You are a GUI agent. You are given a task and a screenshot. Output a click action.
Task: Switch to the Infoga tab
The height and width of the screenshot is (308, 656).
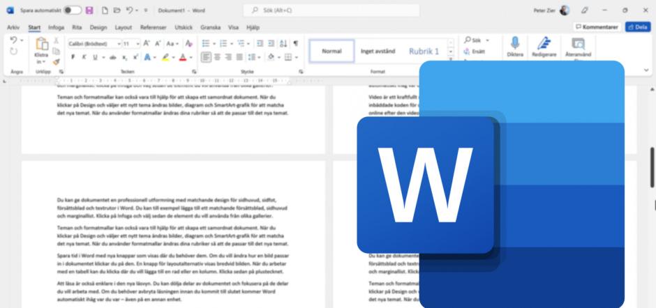[56, 28]
